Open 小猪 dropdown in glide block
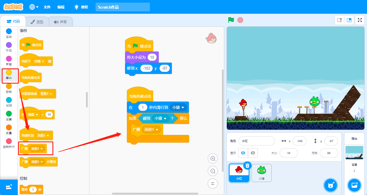 point(178,107)
